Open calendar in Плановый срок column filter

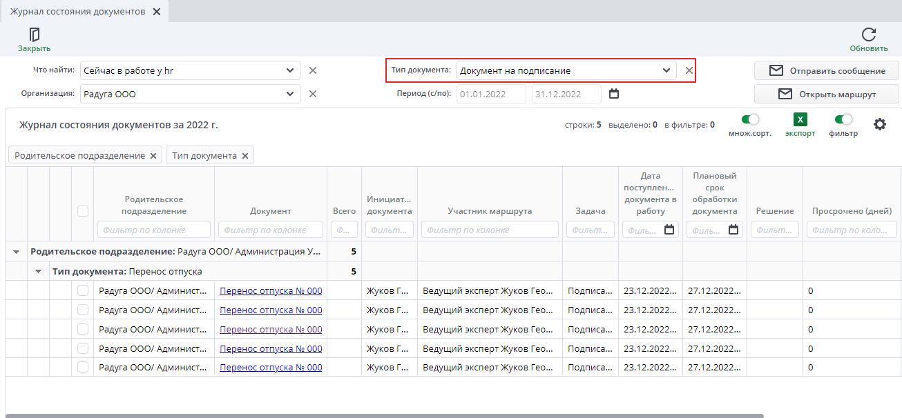pyautogui.click(x=733, y=228)
